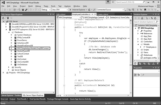Click Muhammad Waqas account name
This screenshot has width=161, height=105.
pyautogui.click(x=146, y=6)
